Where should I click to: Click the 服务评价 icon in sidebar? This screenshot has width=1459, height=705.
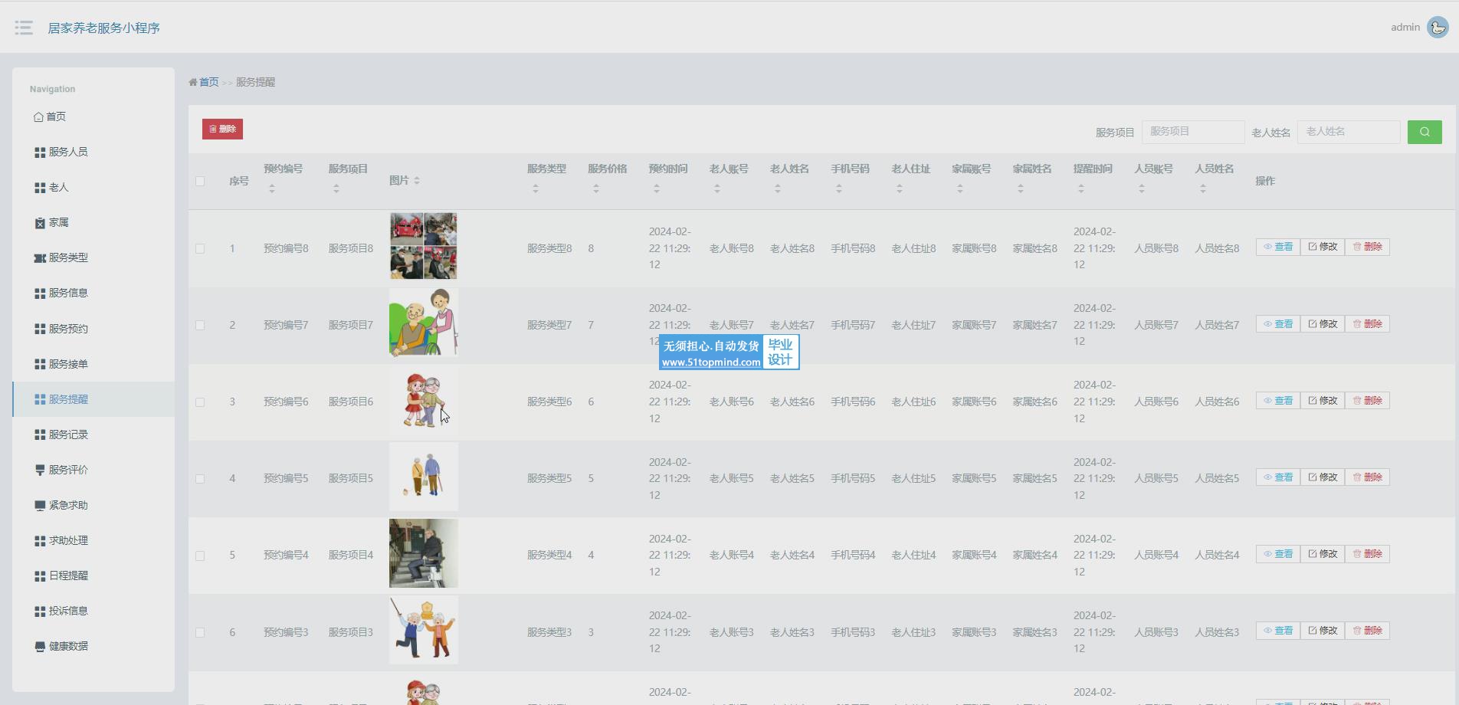point(40,471)
